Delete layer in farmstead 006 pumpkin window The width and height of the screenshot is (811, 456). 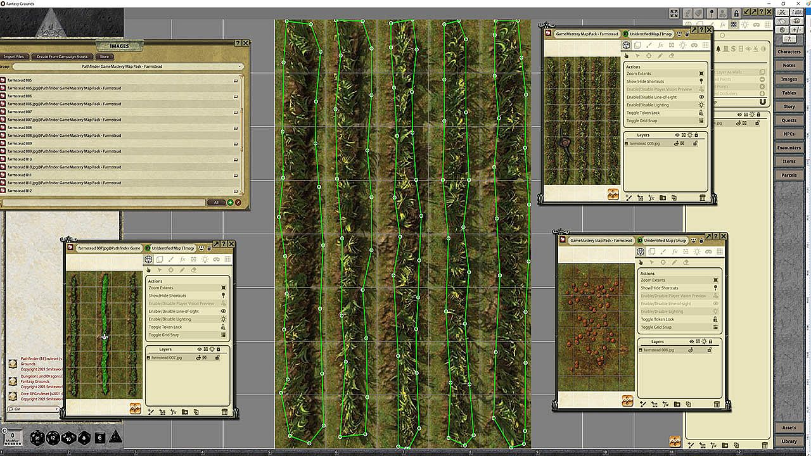717,404
